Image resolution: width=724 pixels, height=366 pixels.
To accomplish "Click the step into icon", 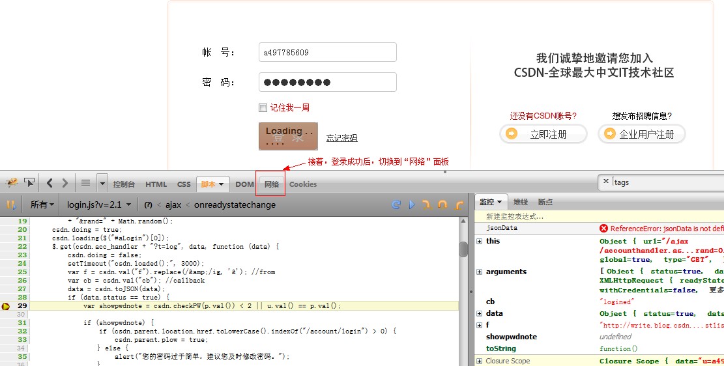I will pyautogui.click(x=427, y=204).
